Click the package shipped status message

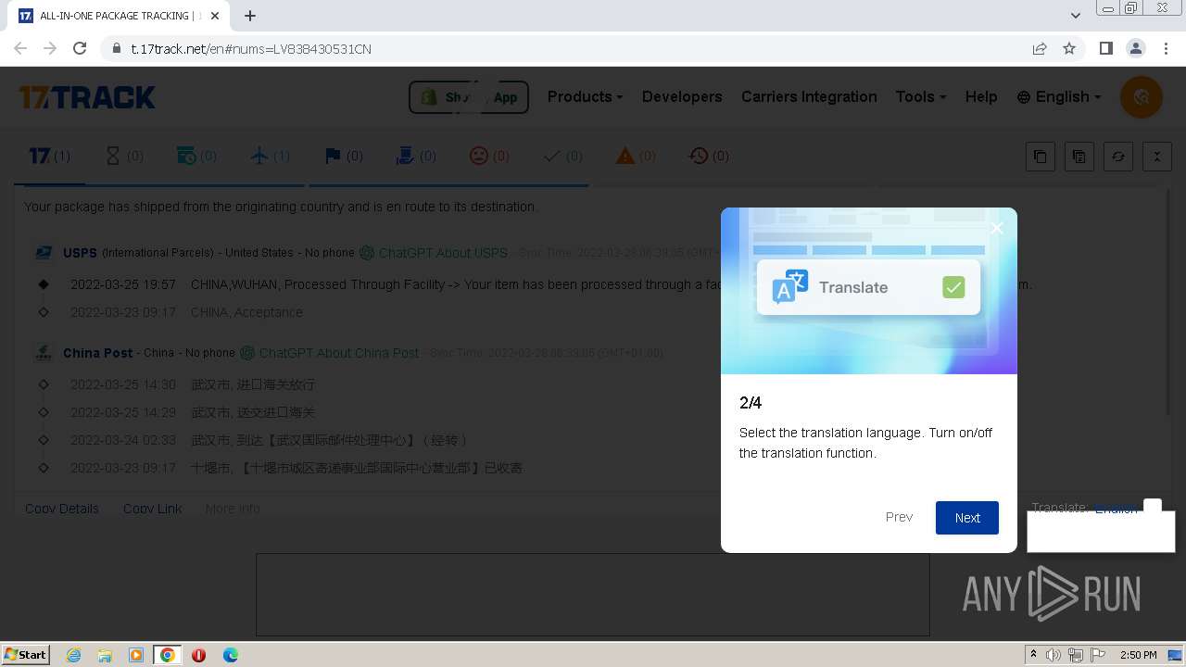coord(281,207)
